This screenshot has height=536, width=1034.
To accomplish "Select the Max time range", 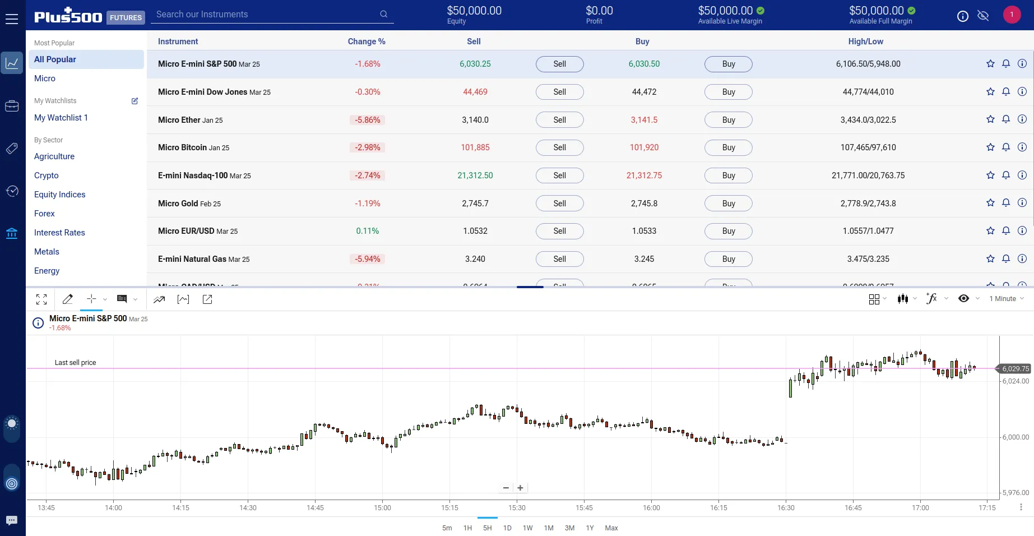I will [611, 528].
